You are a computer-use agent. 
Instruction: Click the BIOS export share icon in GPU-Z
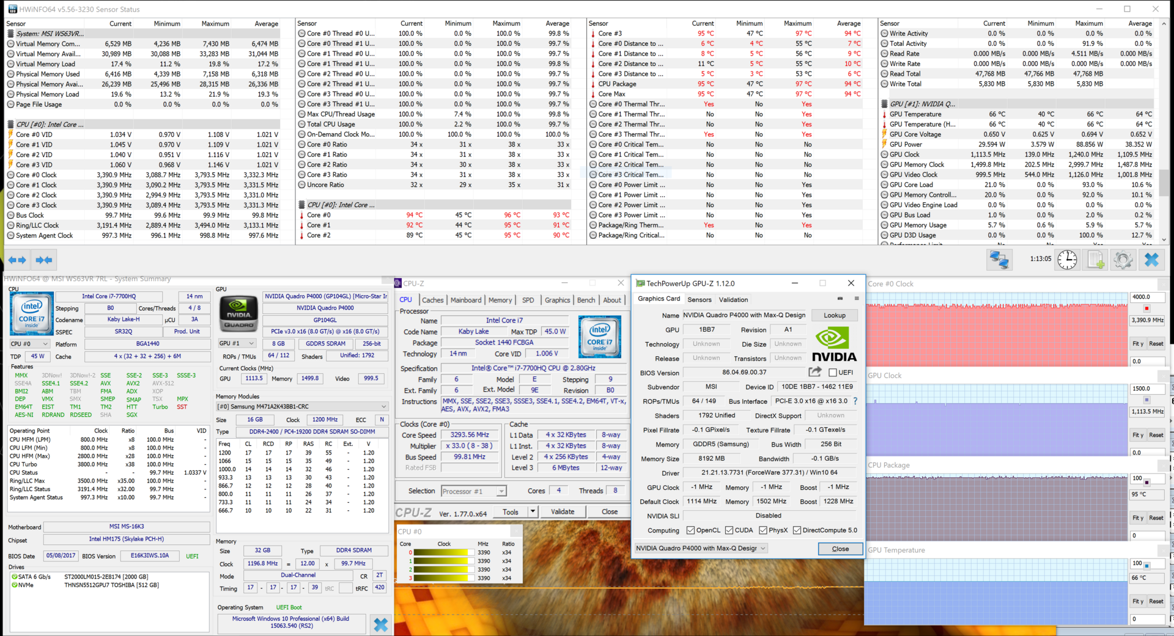[x=814, y=371]
